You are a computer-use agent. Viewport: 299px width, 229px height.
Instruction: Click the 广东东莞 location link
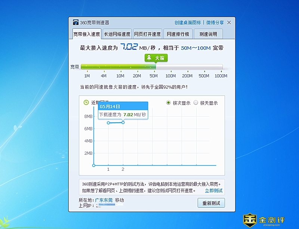tap(104, 200)
